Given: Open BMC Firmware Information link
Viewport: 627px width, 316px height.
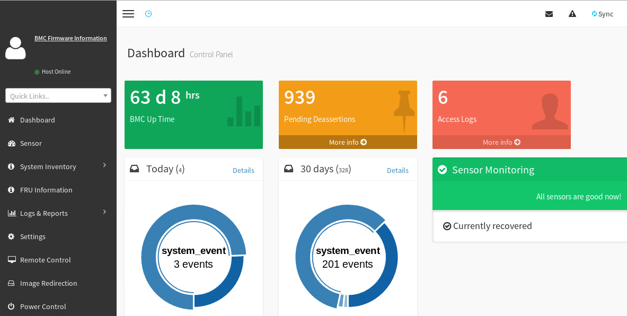Looking at the screenshot, I should pyautogui.click(x=70, y=38).
